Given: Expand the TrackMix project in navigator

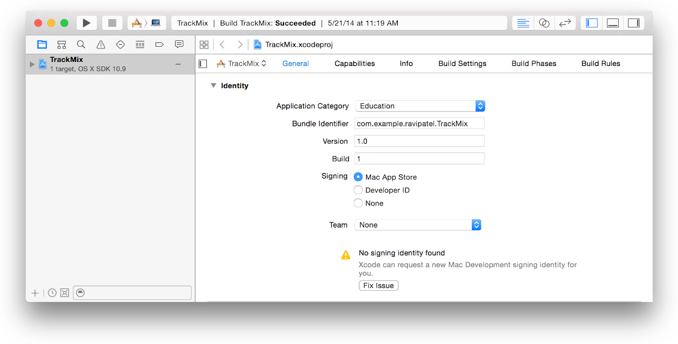Looking at the screenshot, I should click(x=32, y=64).
